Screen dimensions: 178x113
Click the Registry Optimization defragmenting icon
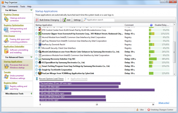(6, 30)
